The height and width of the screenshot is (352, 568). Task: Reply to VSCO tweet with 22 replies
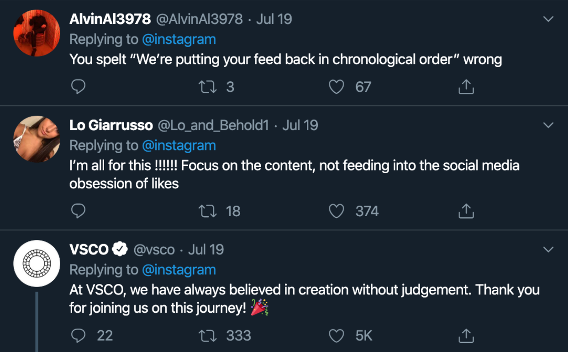(x=79, y=336)
